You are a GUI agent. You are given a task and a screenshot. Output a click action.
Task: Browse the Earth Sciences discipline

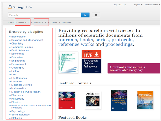click(x=20, y=50)
